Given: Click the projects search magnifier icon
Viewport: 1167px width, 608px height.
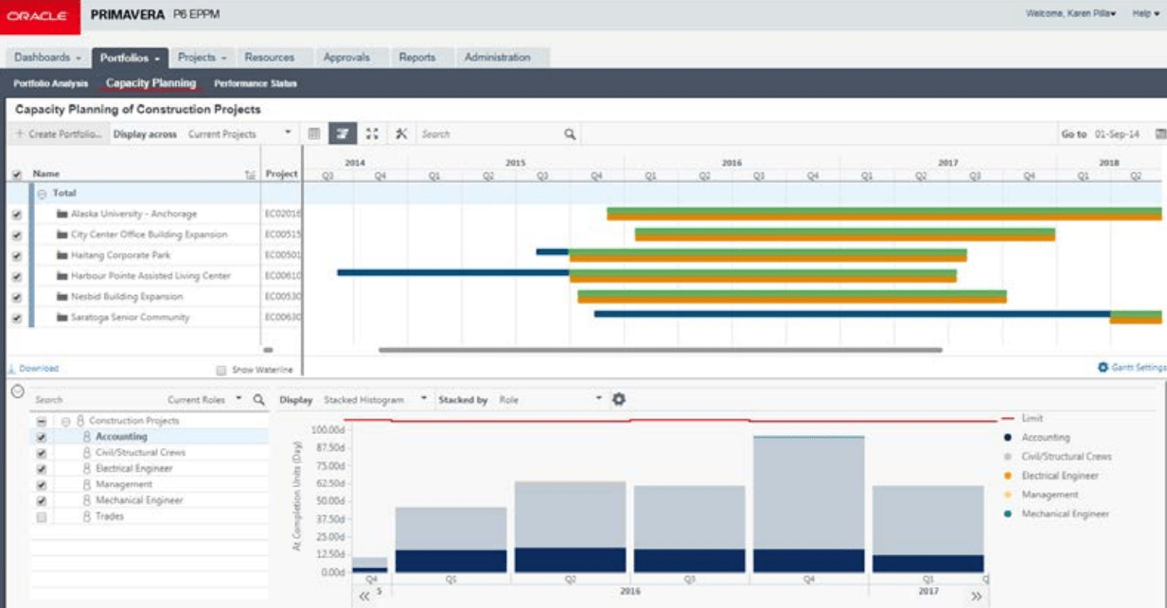Looking at the screenshot, I should point(570,134).
